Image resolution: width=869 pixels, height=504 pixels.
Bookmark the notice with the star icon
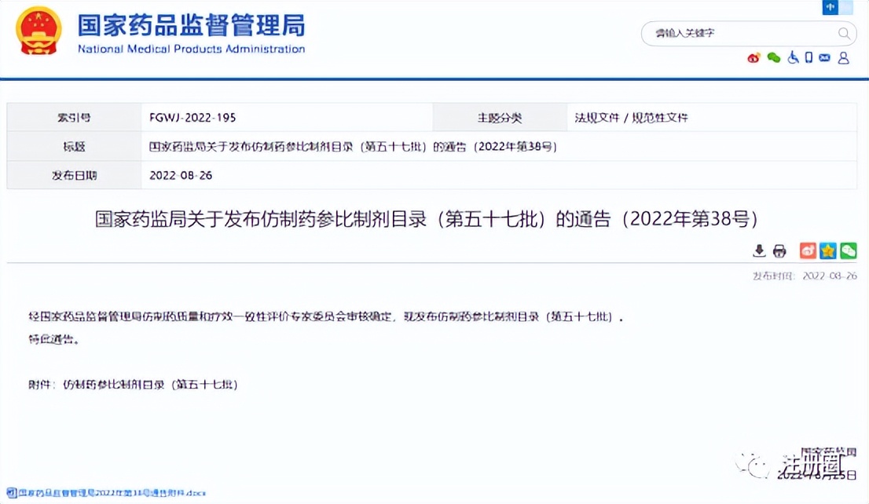(827, 250)
